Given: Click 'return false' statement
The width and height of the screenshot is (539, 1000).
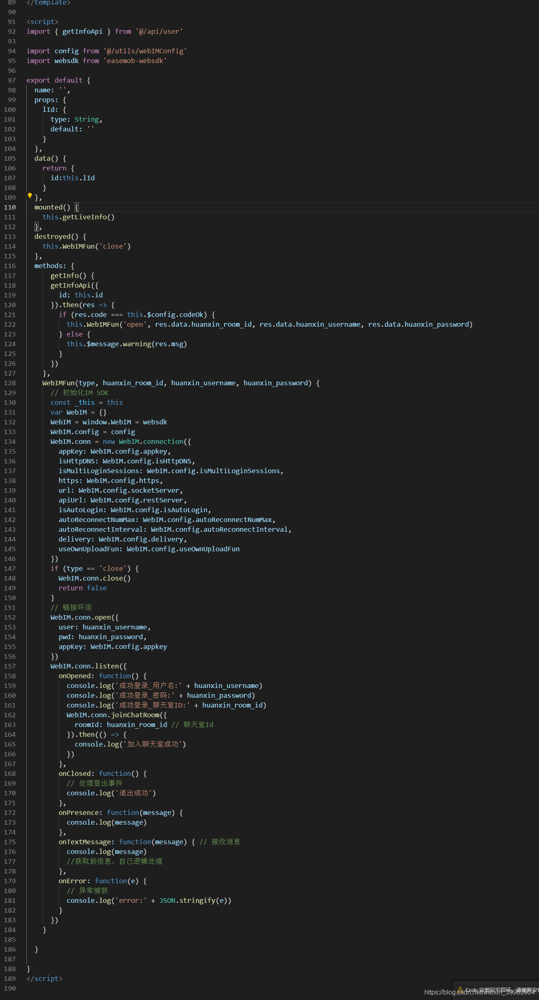Looking at the screenshot, I should click(x=83, y=588).
